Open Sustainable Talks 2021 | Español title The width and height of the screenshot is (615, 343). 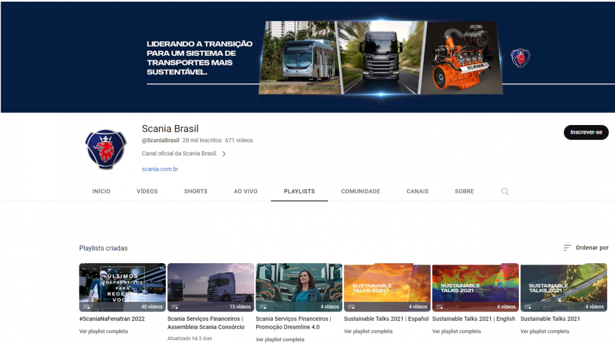pos(386,319)
